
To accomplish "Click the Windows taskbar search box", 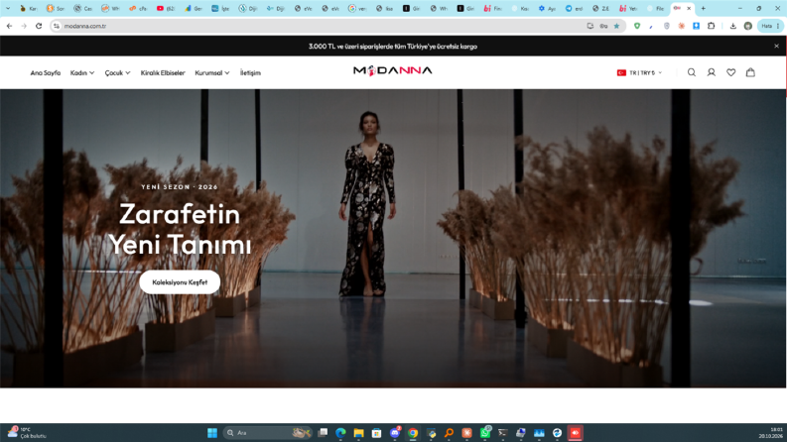I will [268, 433].
